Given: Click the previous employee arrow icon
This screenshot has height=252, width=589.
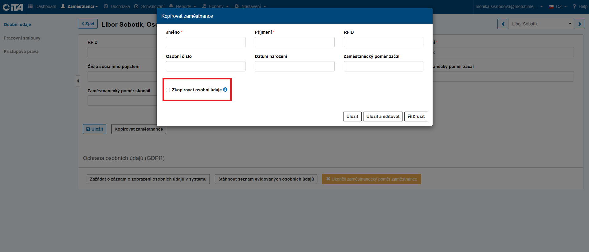Looking at the screenshot, I should tap(503, 24).
